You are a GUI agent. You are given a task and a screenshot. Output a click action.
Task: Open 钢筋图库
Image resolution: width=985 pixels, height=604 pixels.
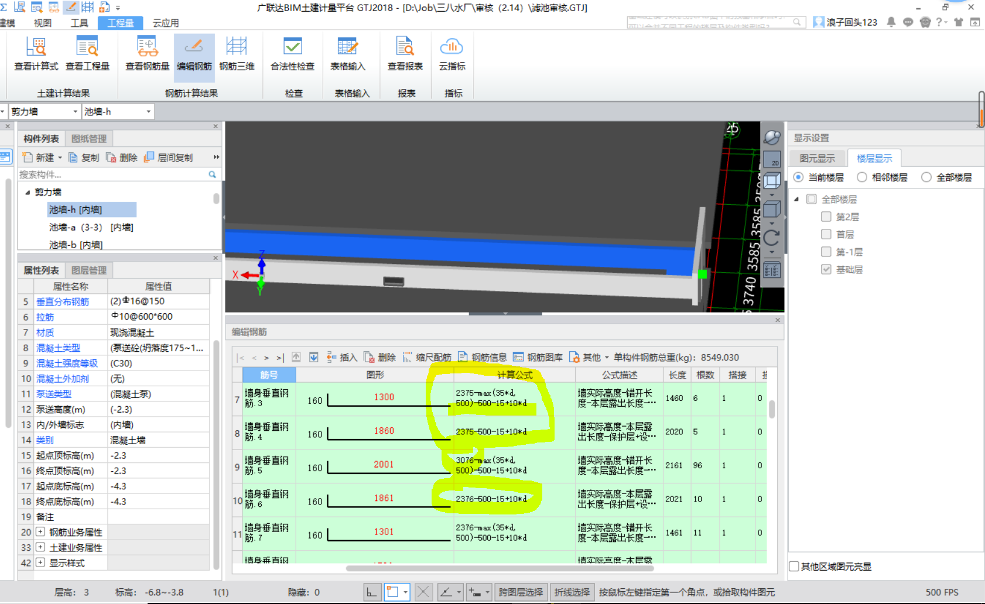tap(538, 357)
